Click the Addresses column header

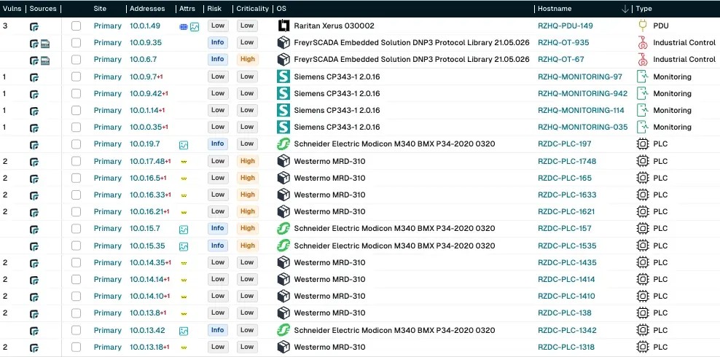(149, 9)
